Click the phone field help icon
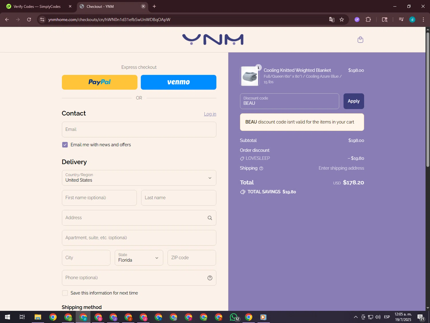This screenshot has width=430, height=323. click(210, 278)
